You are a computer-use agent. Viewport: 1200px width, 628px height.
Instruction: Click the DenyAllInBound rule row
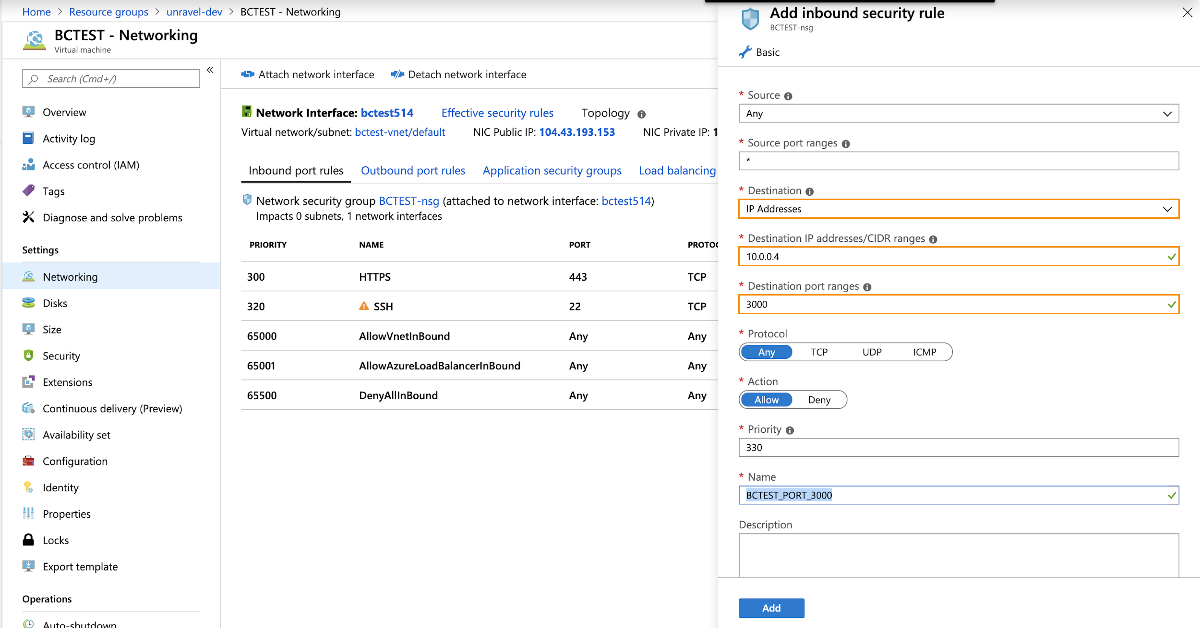[x=480, y=395]
